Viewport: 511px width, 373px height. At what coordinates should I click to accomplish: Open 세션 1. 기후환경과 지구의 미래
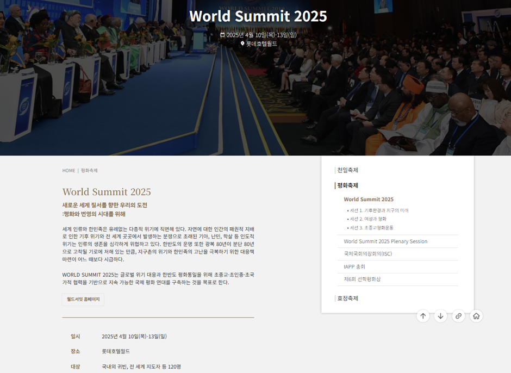[x=379, y=210]
